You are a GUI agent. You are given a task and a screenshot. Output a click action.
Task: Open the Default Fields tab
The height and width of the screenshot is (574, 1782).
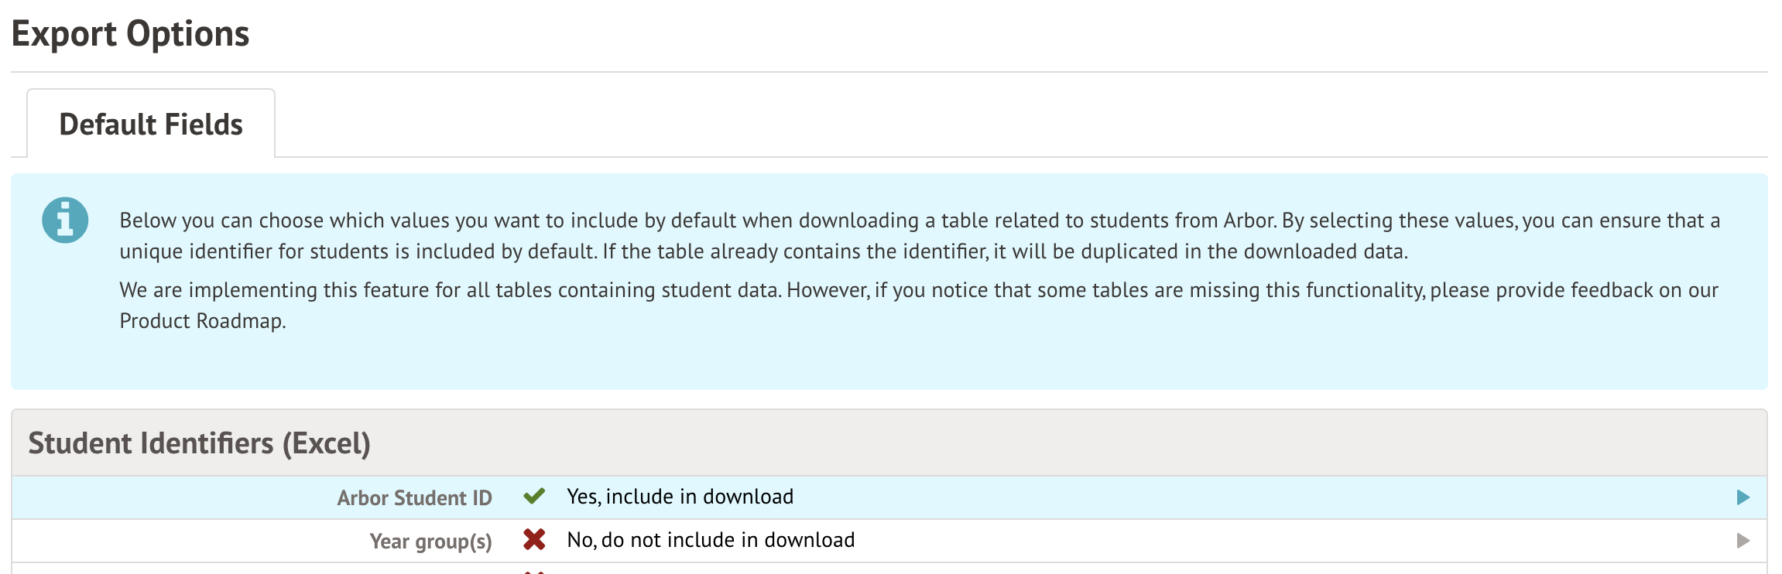click(x=151, y=125)
